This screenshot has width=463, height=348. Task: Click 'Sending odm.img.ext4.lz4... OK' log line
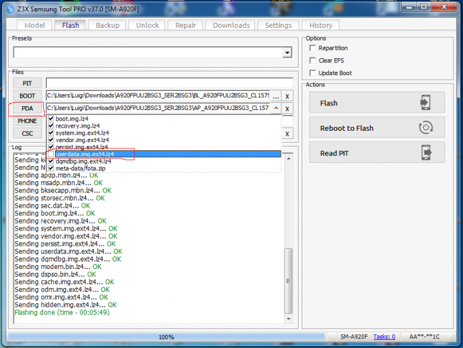click(62, 290)
